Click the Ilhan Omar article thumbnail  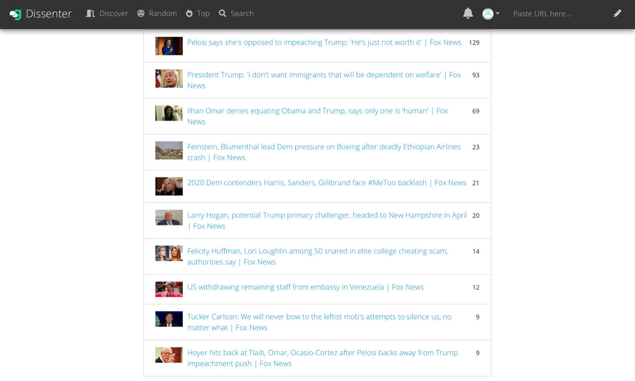click(169, 113)
